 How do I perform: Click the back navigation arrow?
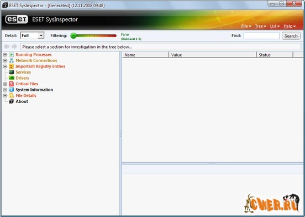pyautogui.click(x=7, y=46)
